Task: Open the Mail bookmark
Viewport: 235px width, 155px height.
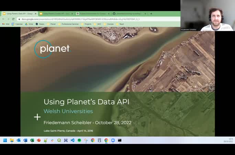Action: [6, 24]
